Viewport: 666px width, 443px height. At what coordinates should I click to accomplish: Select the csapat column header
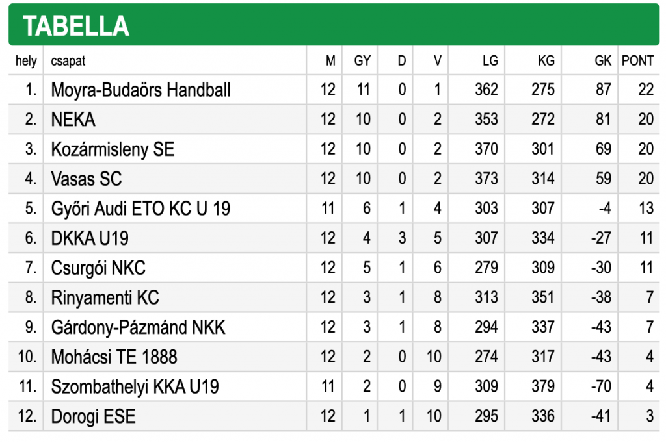coord(68,62)
